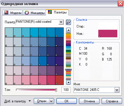
Task: Select the lightest turquoise swatch top-left
Action: point(9,32)
